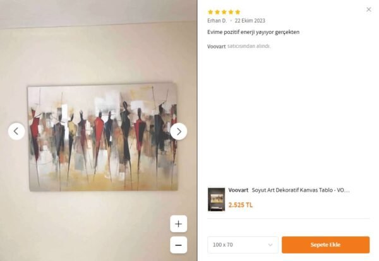
Task: Click the review text Evime pozitif enerji
Action: [253, 32]
